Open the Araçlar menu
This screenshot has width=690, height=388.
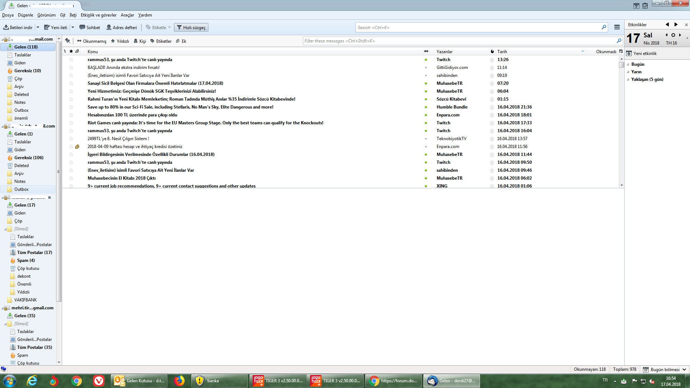(127, 15)
